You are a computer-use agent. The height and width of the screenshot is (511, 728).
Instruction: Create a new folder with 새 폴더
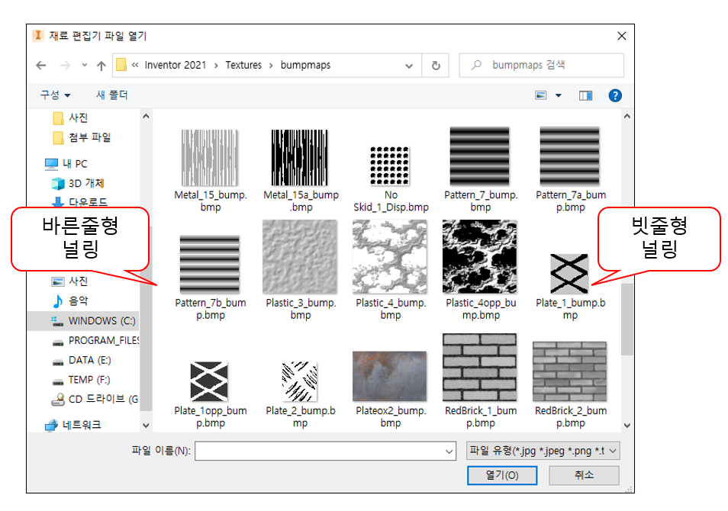112,95
